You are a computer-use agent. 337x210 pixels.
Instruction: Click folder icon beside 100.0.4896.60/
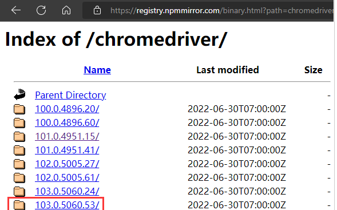point(19,122)
